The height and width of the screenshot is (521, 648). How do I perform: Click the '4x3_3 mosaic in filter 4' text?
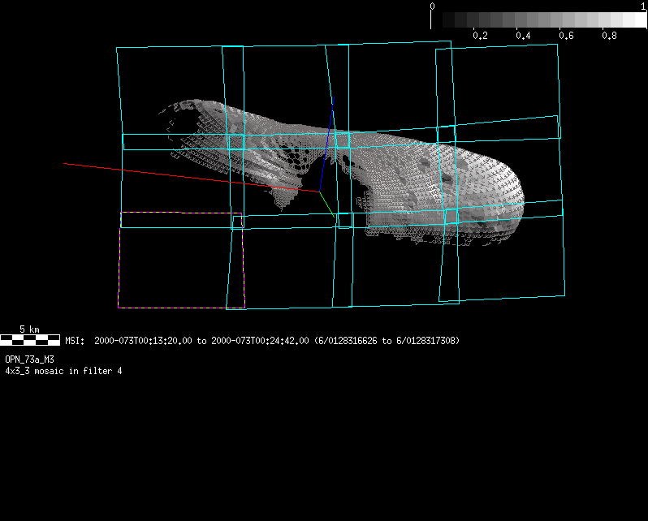point(63,371)
